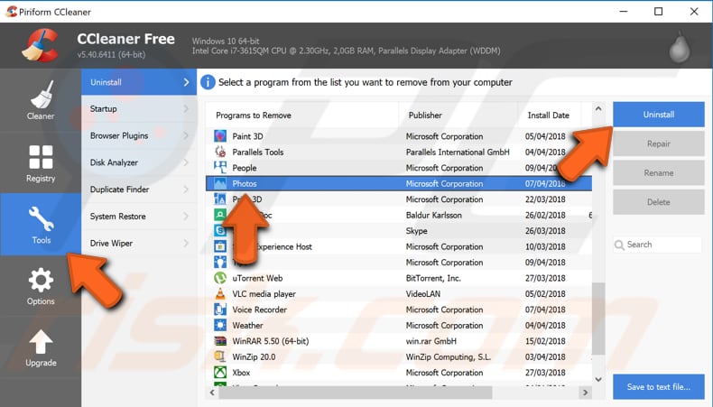The height and width of the screenshot is (407, 713).
Task: Open the Options gear section
Action: (x=41, y=286)
